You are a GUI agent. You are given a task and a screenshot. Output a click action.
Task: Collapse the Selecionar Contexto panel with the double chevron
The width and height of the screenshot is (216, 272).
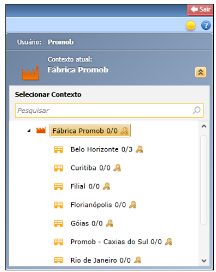click(x=201, y=72)
